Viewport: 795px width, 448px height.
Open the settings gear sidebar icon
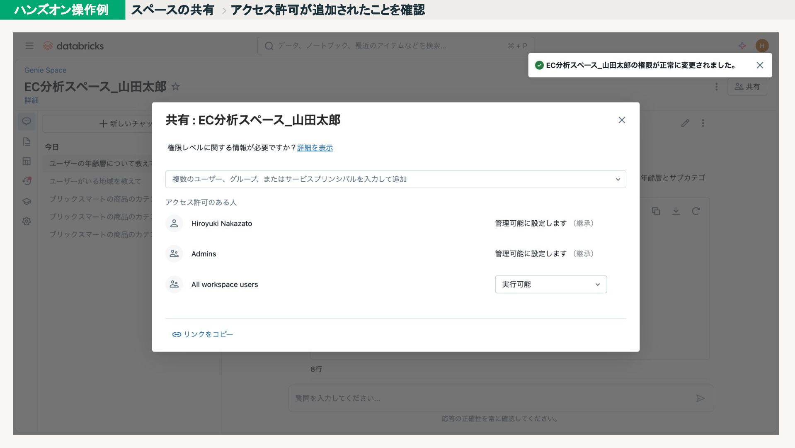point(27,221)
